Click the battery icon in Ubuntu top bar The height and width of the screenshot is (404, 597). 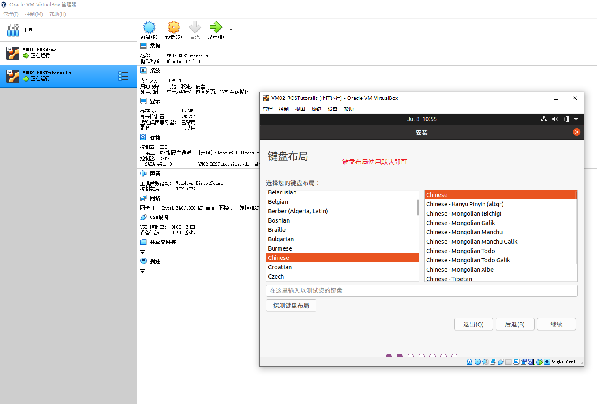[x=567, y=119]
